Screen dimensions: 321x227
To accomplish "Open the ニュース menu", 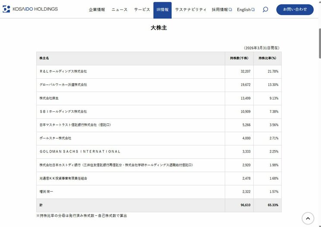I will click(120, 9).
